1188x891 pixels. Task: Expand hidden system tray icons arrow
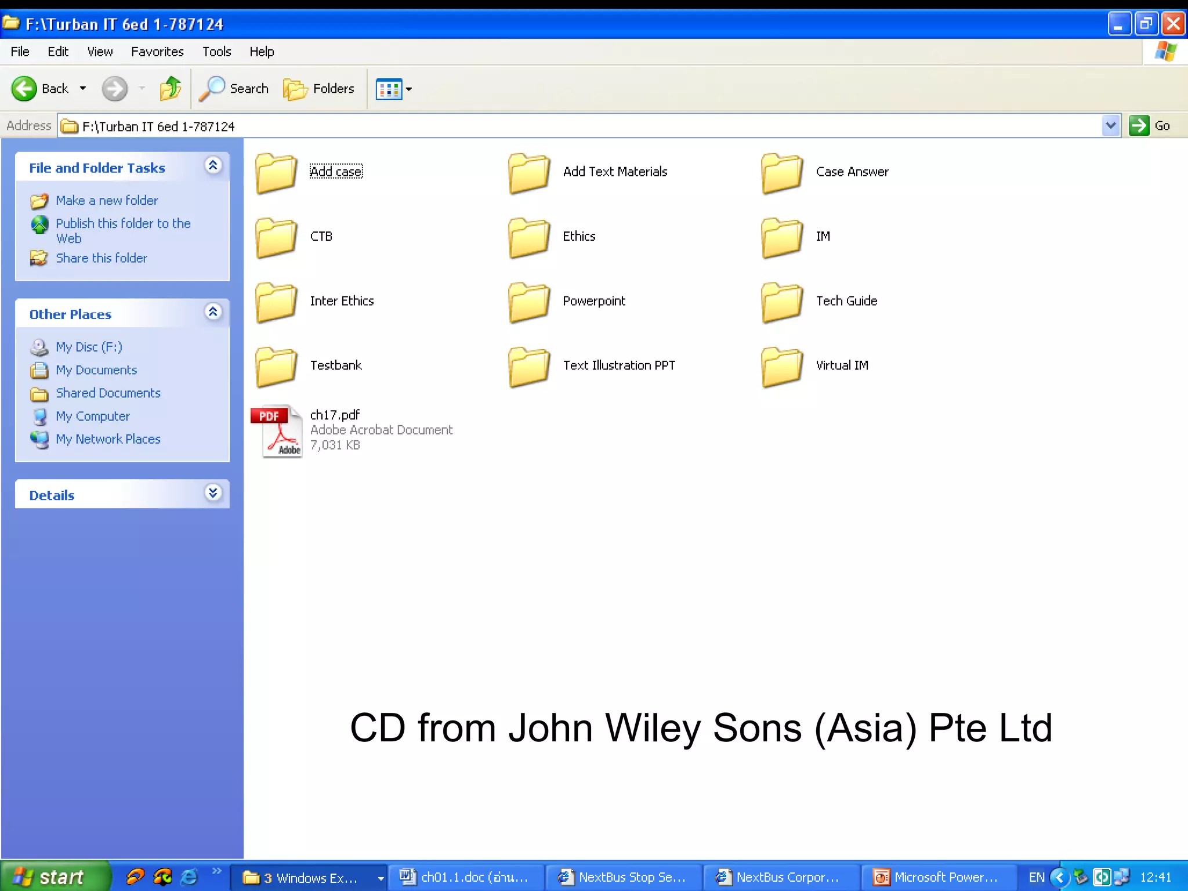(x=1060, y=877)
